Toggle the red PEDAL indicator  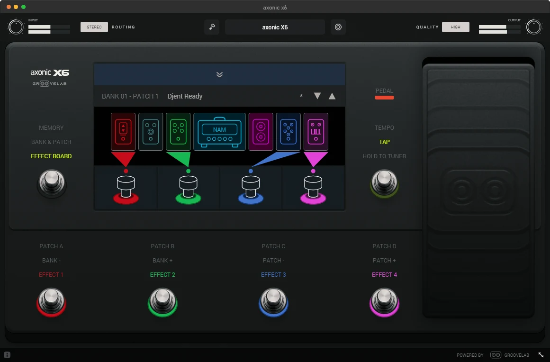[385, 98]
